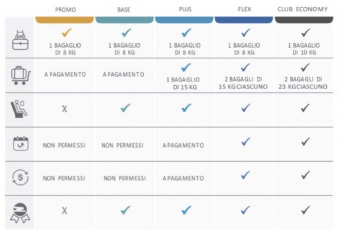Image resolution: width=341 pixels, height=235 pixels.
Task: Click the X mark in PROMO bottom row
Action: (x=64, y=211)
